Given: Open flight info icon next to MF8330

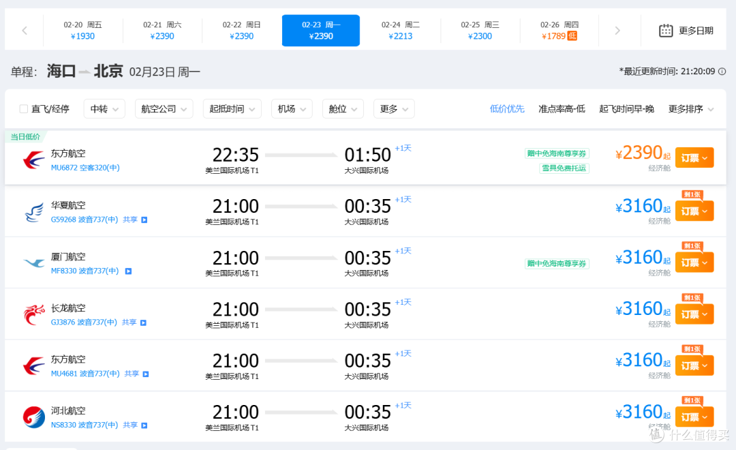Looking at the screenshot, I should tap(128, 271).
